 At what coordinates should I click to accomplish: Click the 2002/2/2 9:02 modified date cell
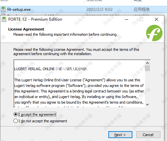[x=99, y=10]
